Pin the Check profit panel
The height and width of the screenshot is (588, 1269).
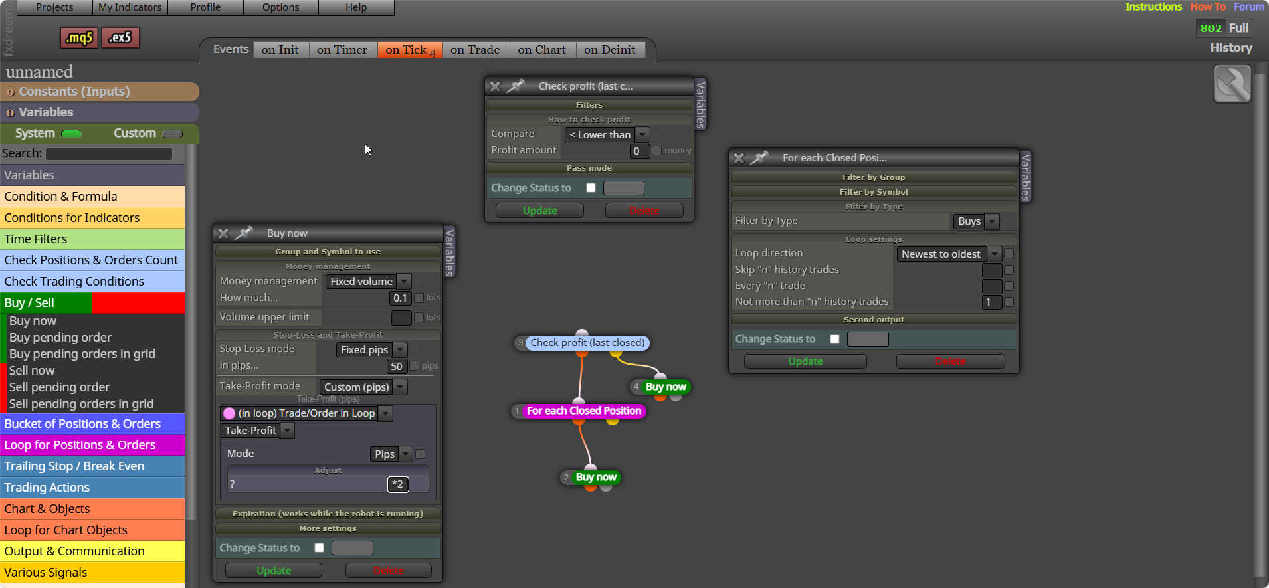point(515,86)
